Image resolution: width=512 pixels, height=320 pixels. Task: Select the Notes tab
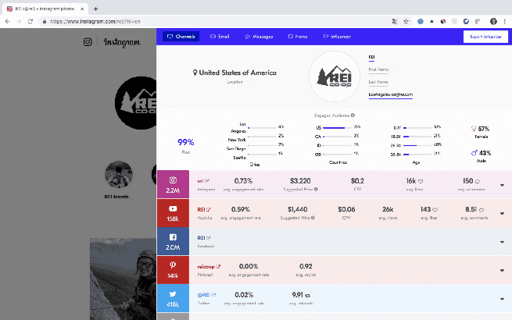pos(297,36)
